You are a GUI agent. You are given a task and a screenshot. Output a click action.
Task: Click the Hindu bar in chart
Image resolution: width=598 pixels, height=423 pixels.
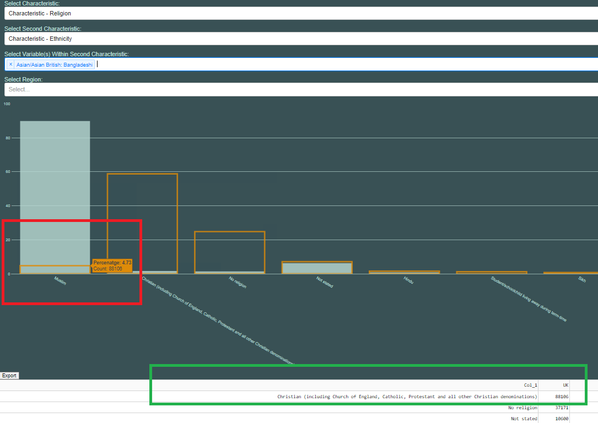pos(404,272)
